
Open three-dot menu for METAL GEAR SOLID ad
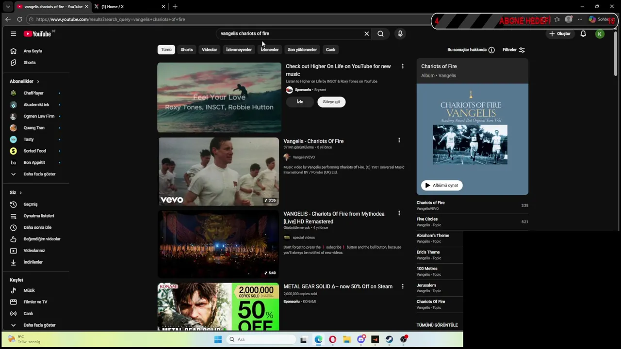[402, 286]
